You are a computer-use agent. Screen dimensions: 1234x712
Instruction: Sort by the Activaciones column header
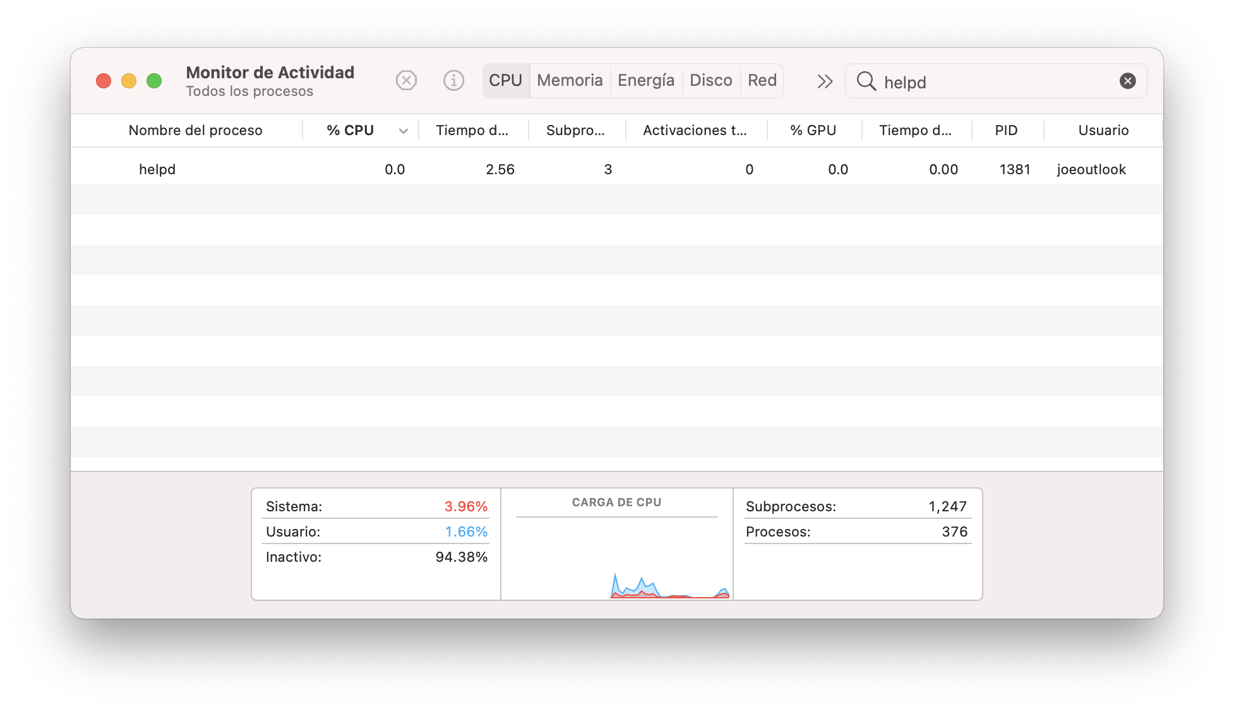[694, 131]
